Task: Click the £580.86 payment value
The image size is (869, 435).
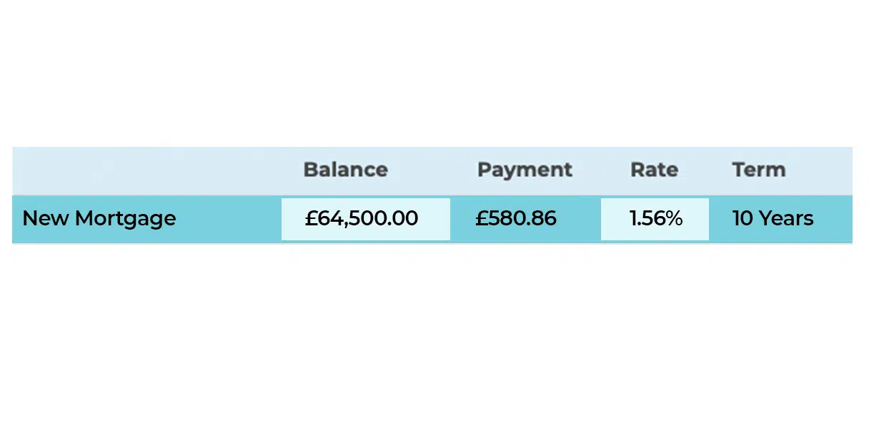Action: 516,218
